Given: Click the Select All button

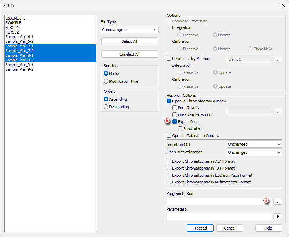Looking at the screenshot, I should click(130, 41).
